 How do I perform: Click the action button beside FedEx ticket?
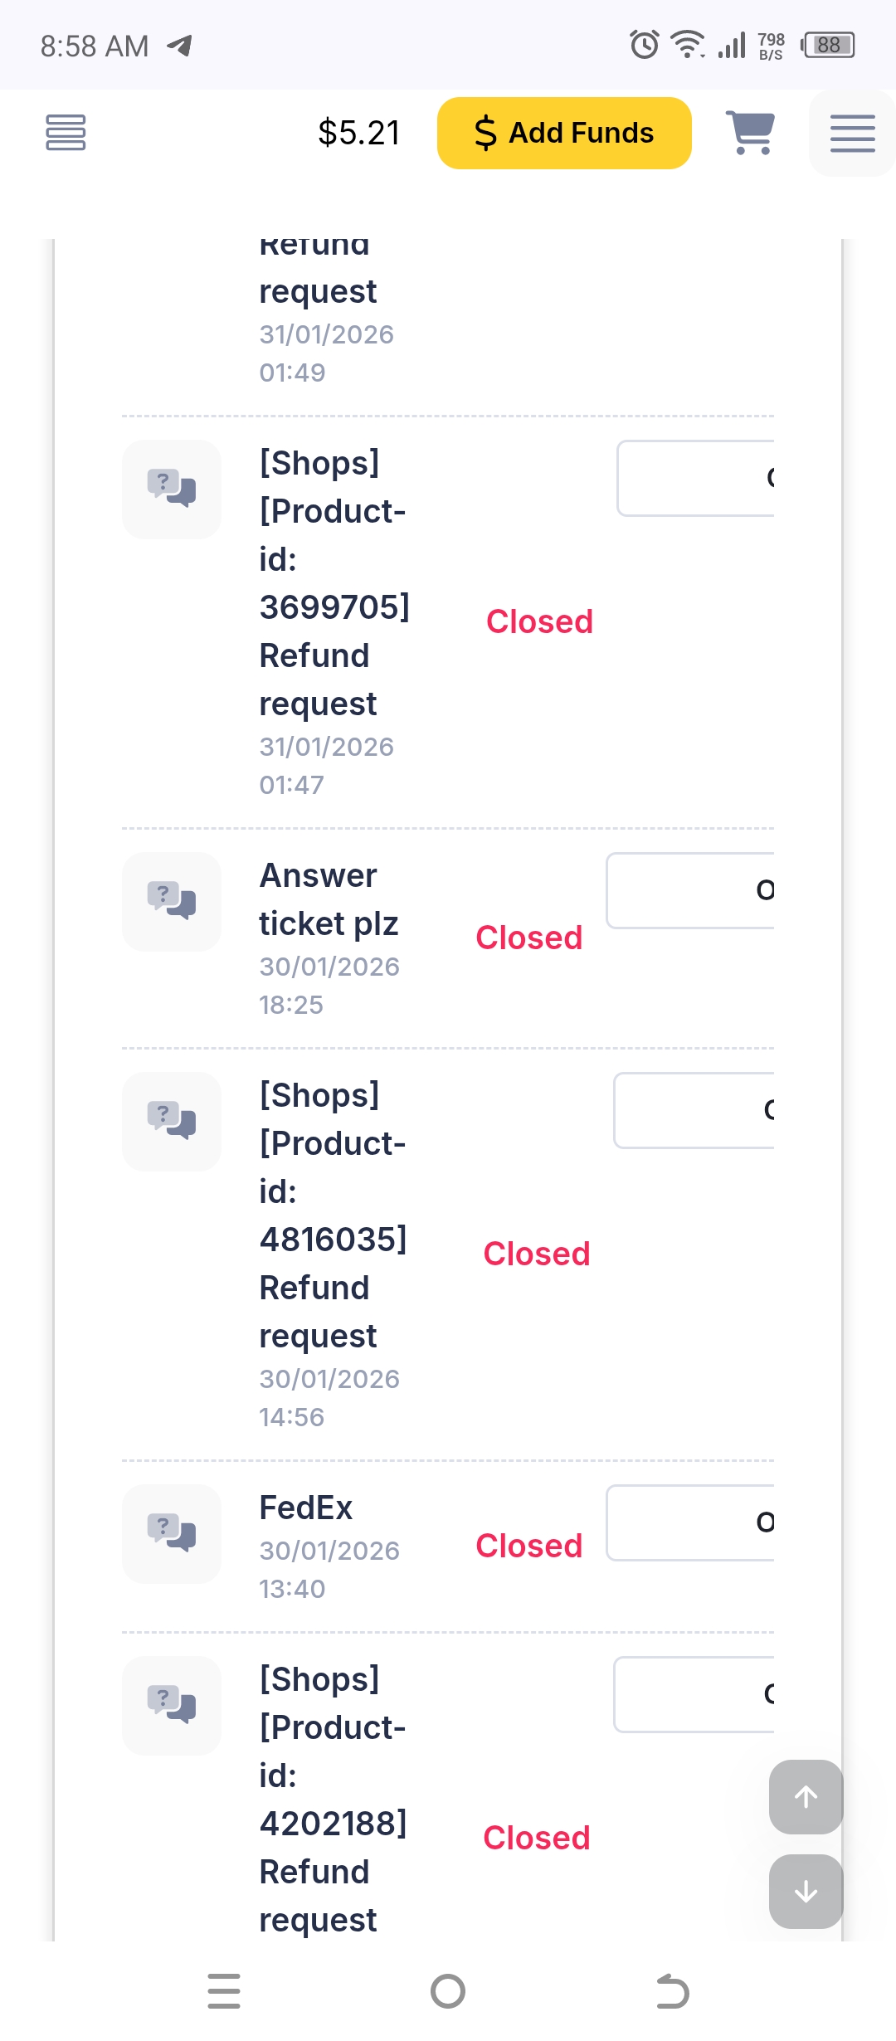click(692, 1522)
